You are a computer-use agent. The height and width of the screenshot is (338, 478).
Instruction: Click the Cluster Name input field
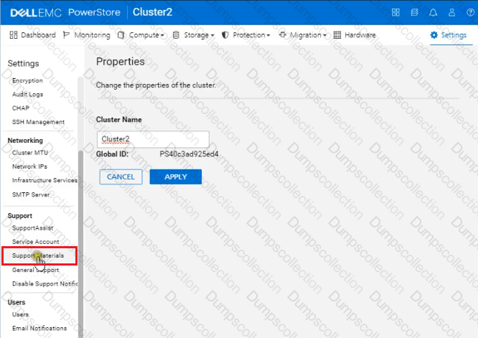[152, 139]
